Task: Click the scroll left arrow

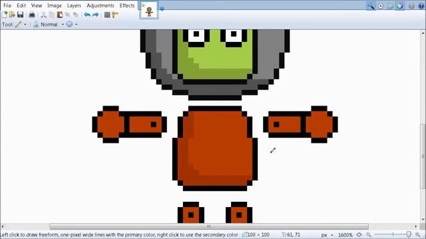Action: click(x=3, y=226)
